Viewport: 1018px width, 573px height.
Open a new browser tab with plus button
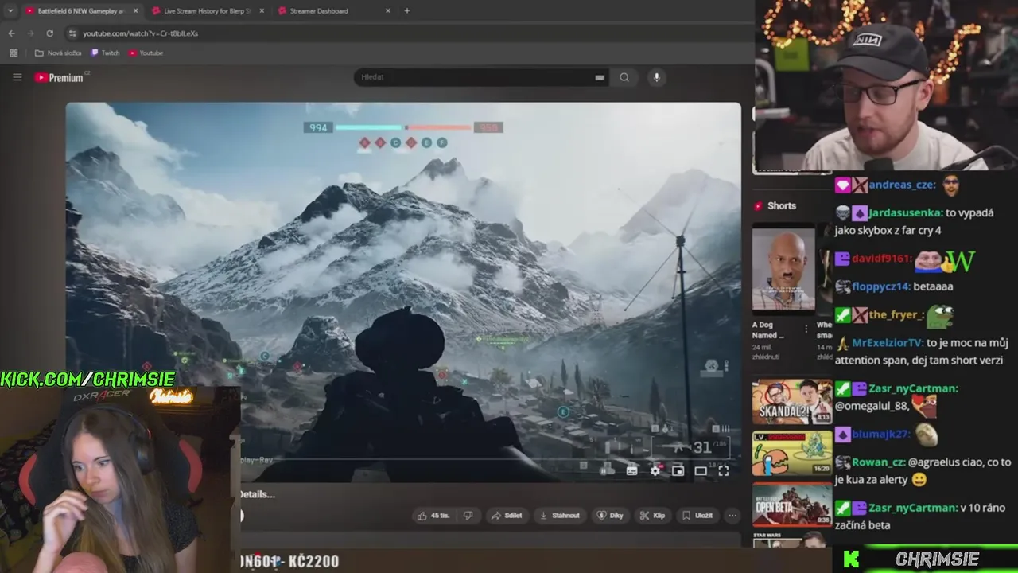[x=407, y=10]
